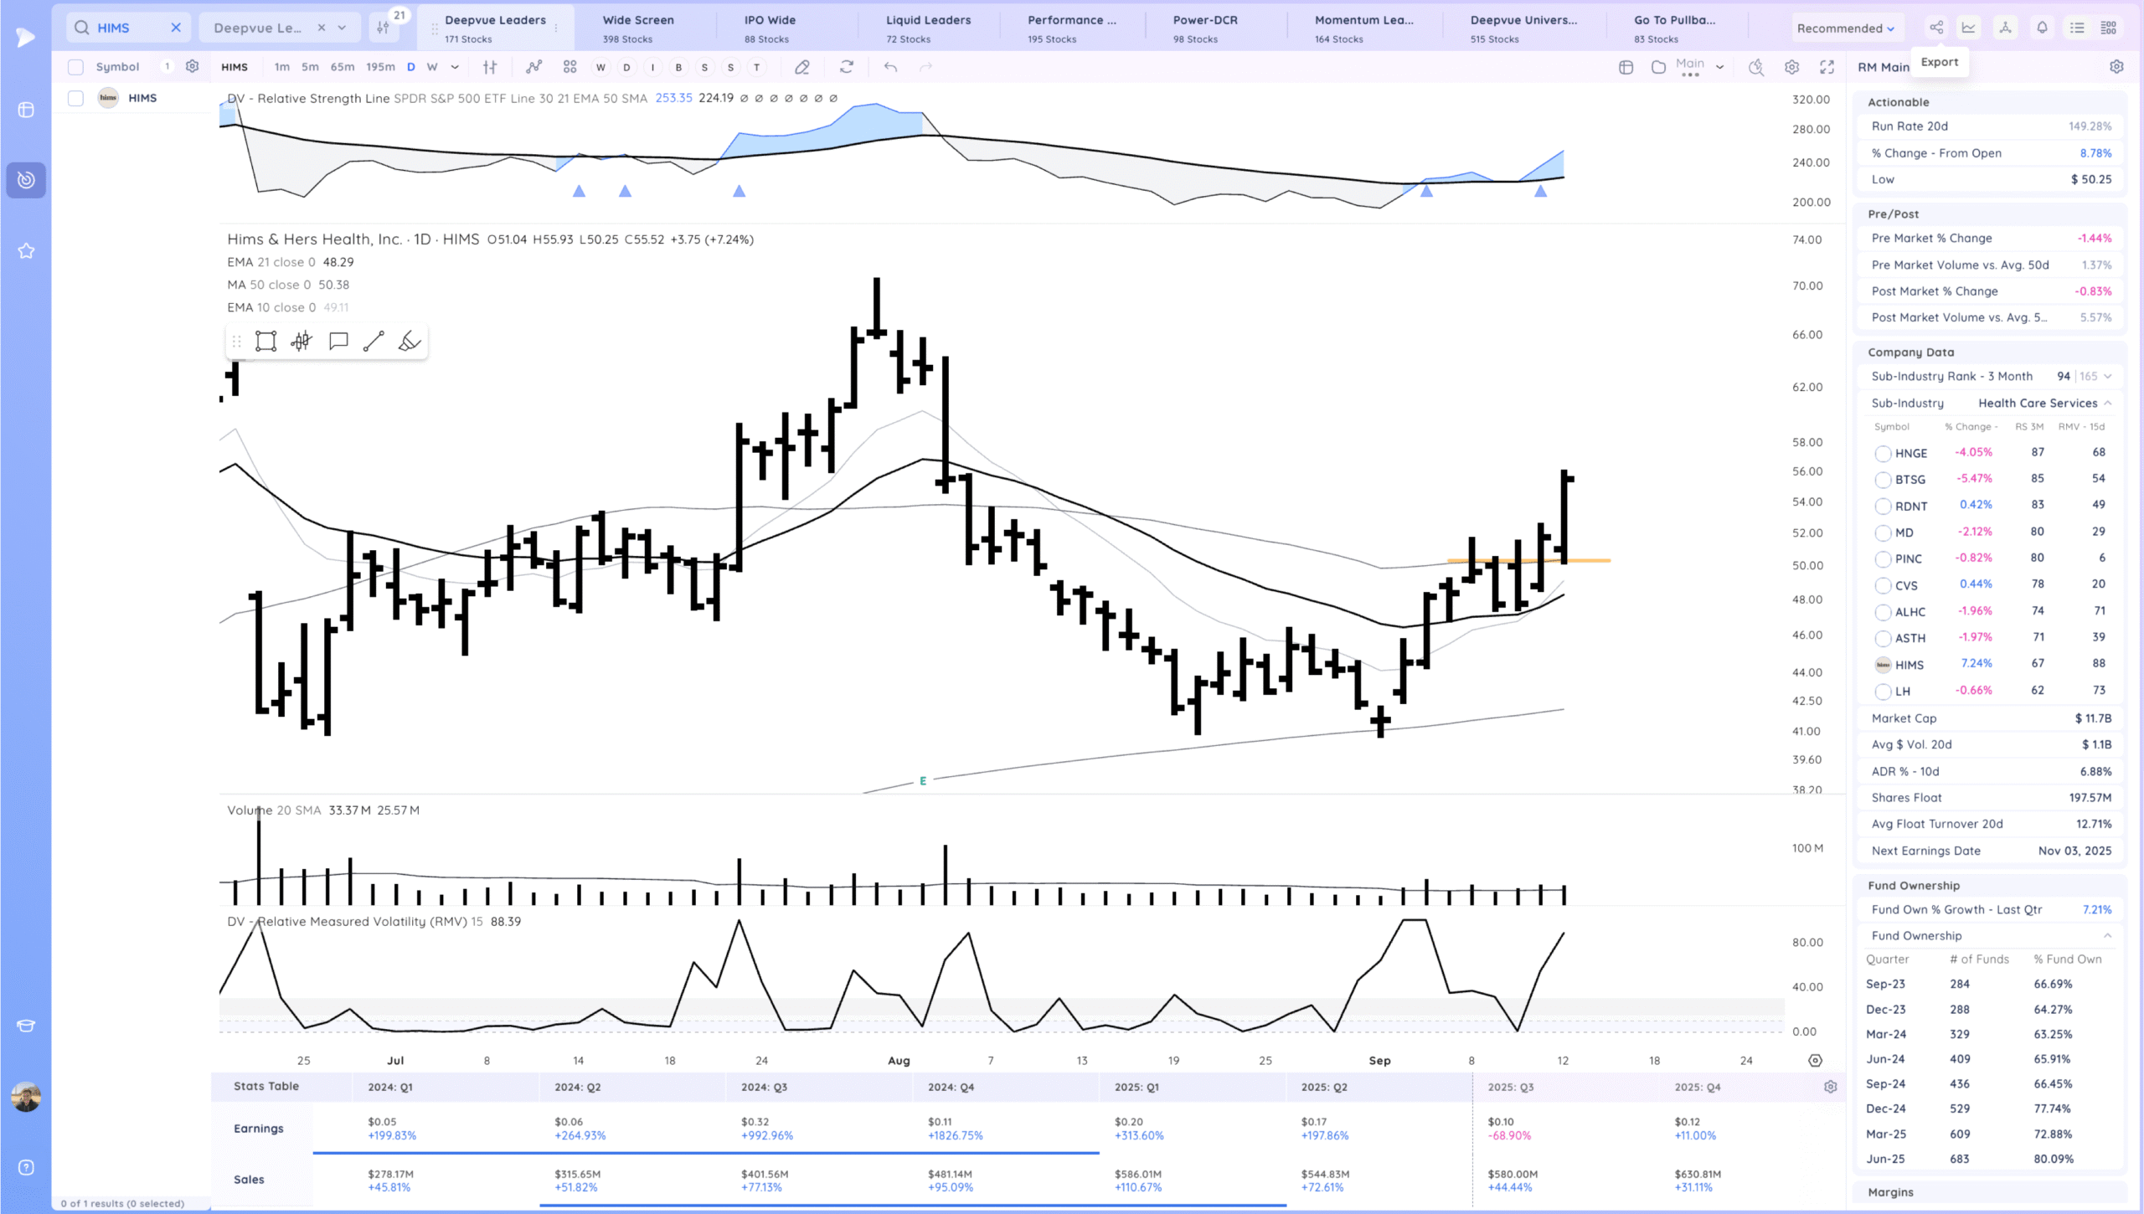
Task: Open the Main chart template chevron
Action: coord(1719,67)
